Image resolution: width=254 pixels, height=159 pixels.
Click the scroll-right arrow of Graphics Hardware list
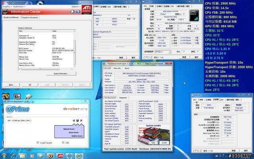(x=72, y=69)
